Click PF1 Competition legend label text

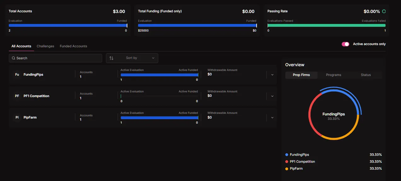(302, 162)
